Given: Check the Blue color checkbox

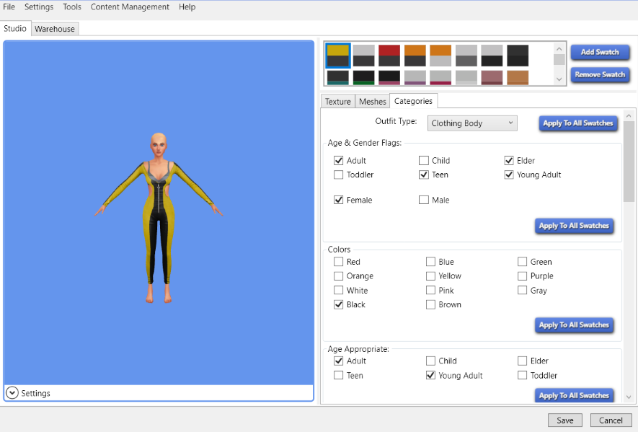Looking at the screenshot, I should point(430,261).
